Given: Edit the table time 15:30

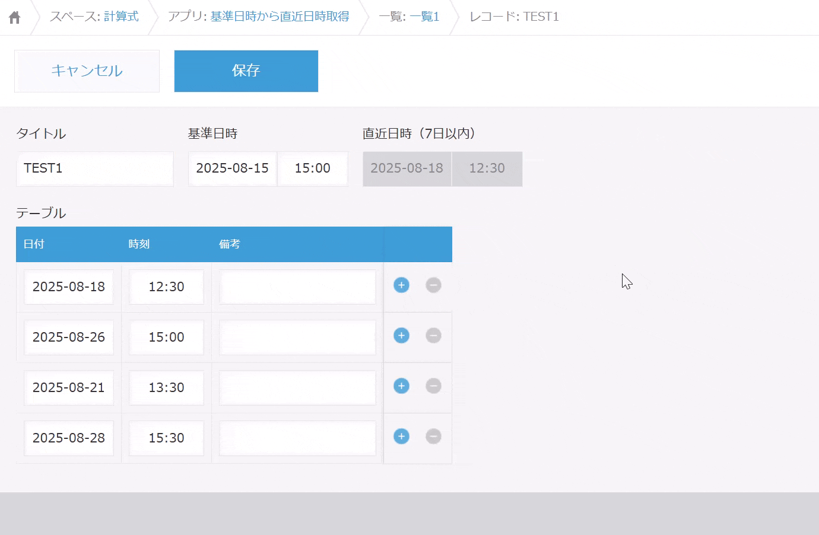Looking at the screenshot, I should pos(166,438).
